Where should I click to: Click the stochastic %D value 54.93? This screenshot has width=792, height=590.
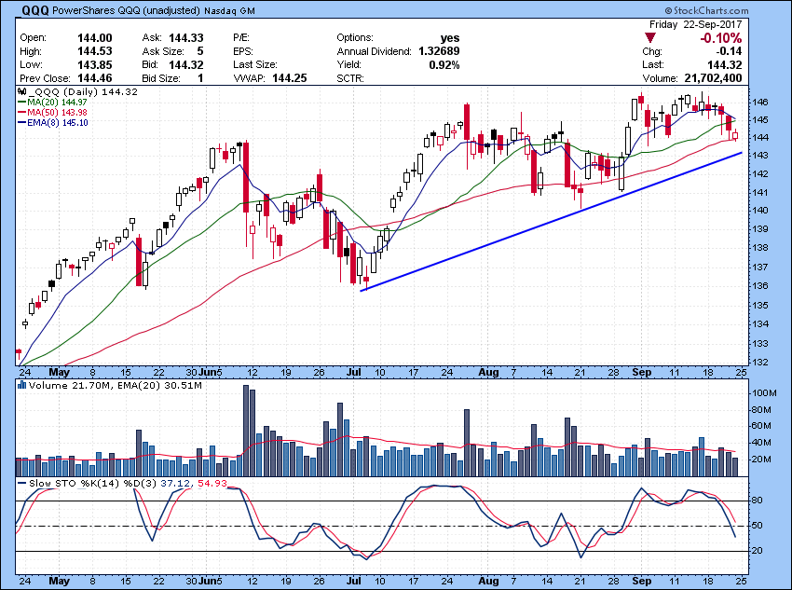point(212,484)
